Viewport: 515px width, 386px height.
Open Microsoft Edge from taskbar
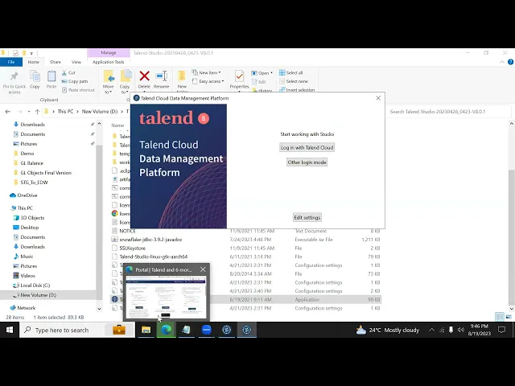point(167,330)
